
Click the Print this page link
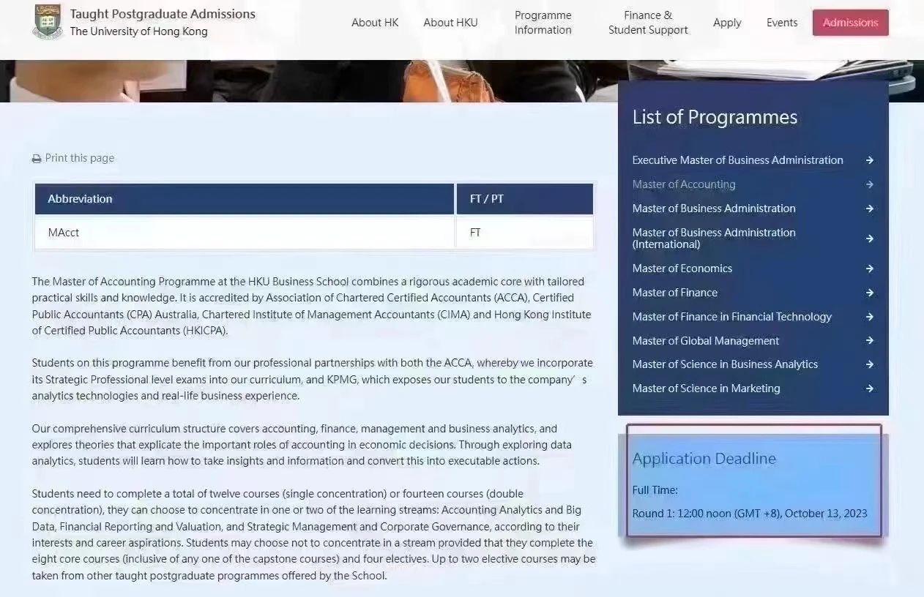click(x=79, y=158)
